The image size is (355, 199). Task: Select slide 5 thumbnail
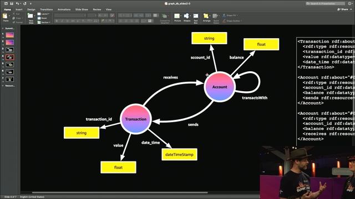point(10,65)
